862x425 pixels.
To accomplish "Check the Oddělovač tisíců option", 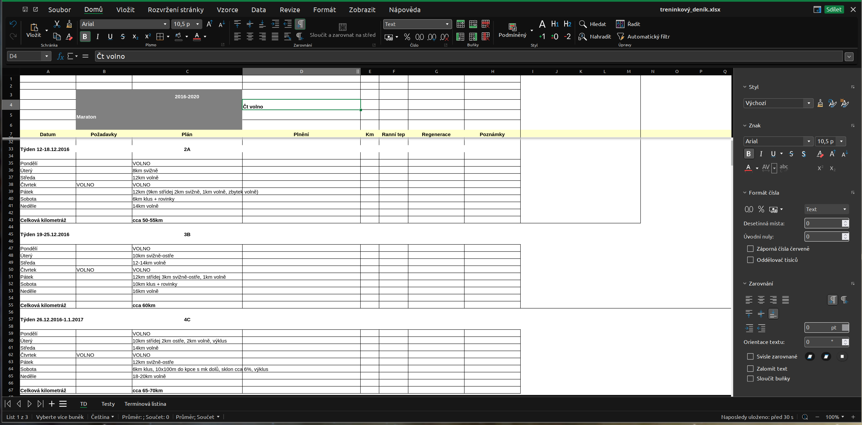I will click(x=750, y=260).
